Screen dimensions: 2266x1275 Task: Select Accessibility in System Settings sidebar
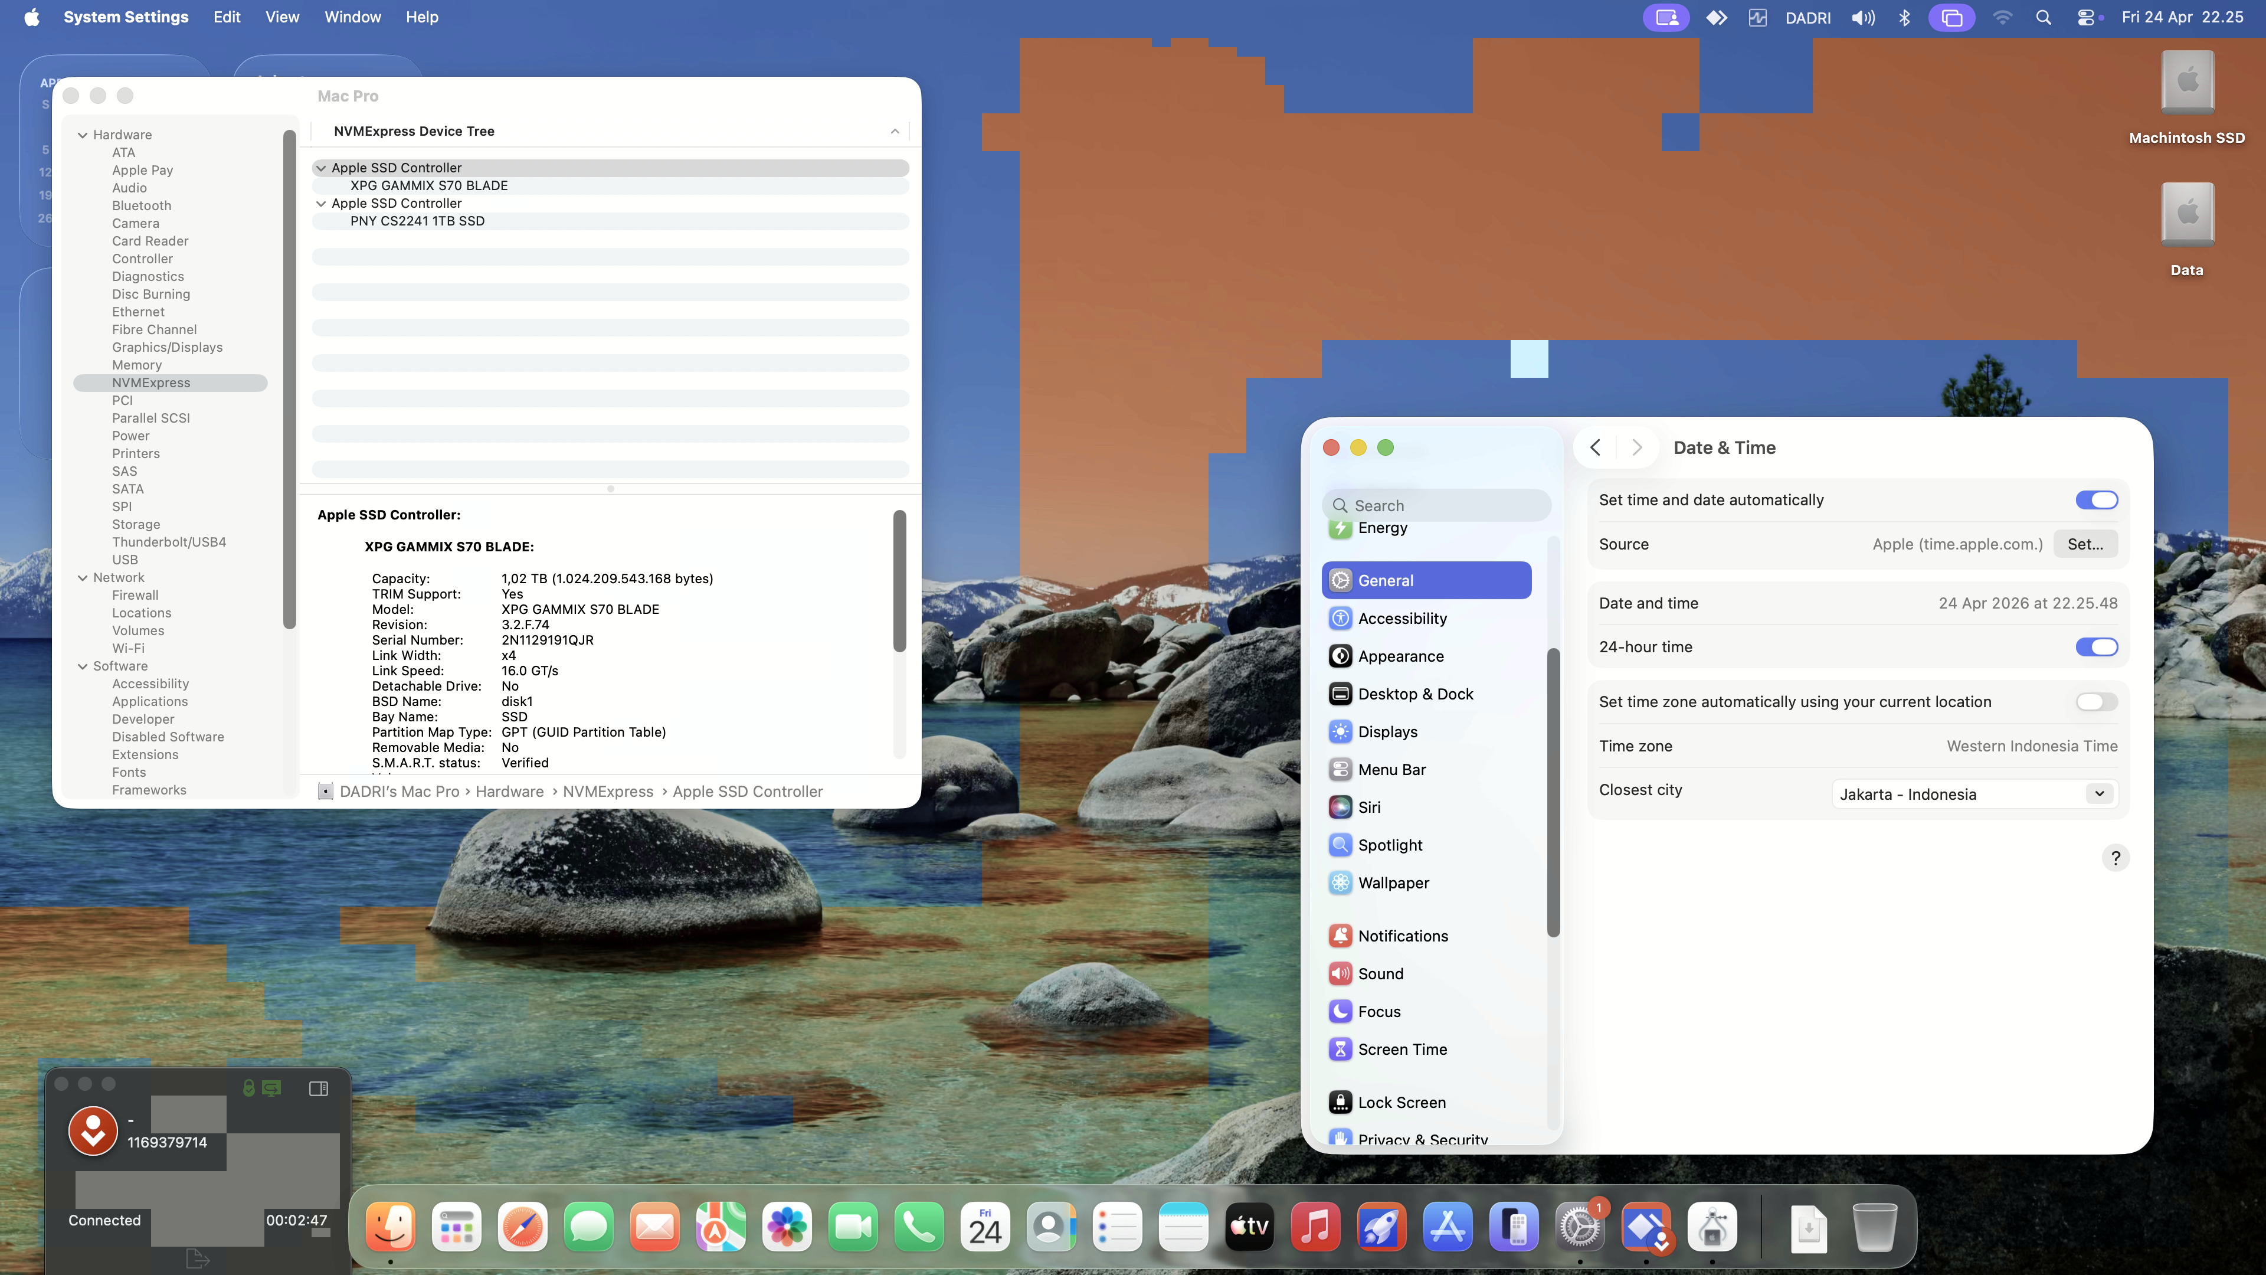[x=1426, y=617]
